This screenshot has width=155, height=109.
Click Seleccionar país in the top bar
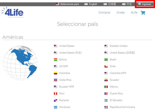[x=67, y=4]
